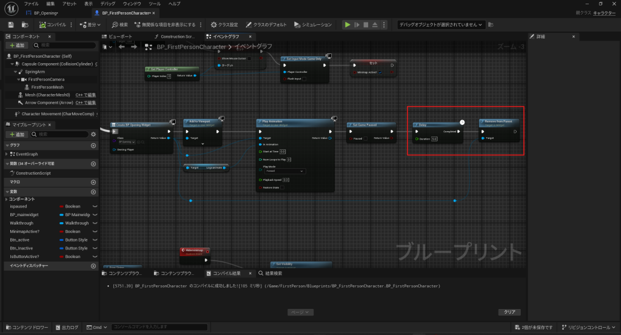
Task: Open My Blueprint panel settings gear
Action: (93, 134)
